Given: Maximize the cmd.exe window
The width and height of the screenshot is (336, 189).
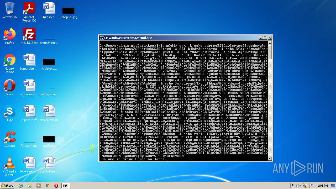Looking at the screenshot, I should pyautogui.click(x=265, y=38).
